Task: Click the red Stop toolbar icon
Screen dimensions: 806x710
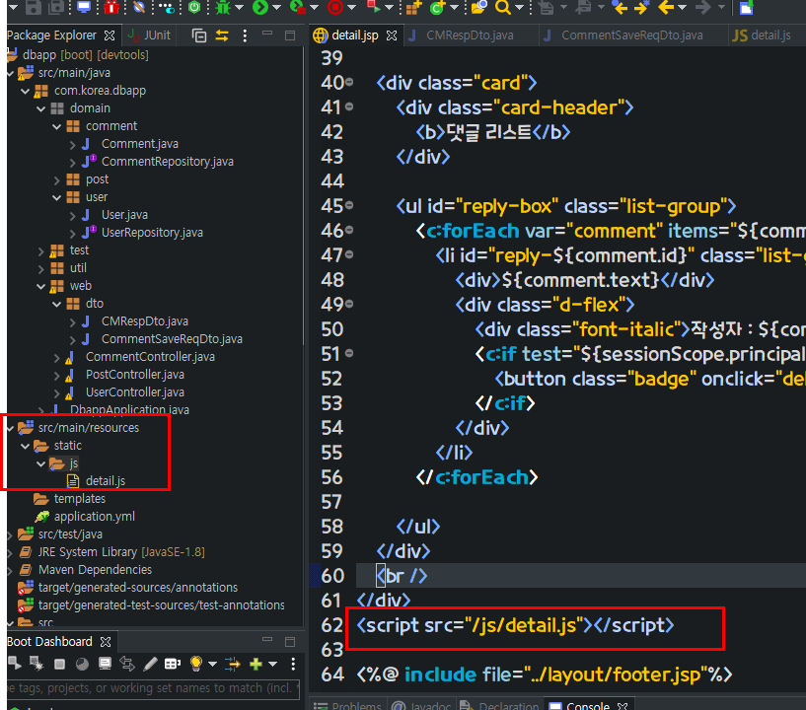Action: 335,7
